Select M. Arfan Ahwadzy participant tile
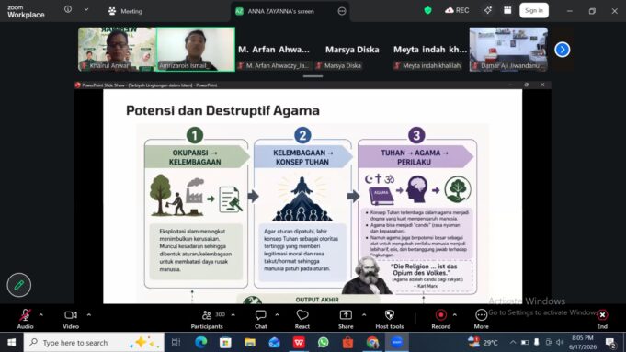The height and width of the screenshot is (352, 626). 274,49
